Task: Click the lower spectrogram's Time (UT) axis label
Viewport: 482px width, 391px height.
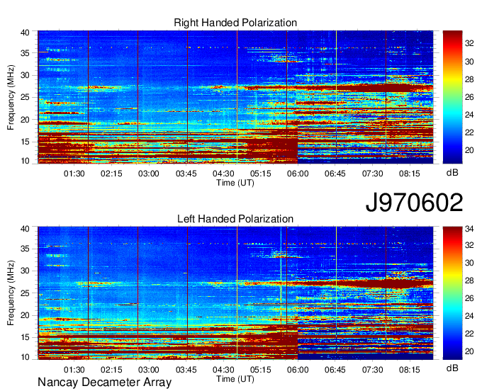Action: point(235,379)
